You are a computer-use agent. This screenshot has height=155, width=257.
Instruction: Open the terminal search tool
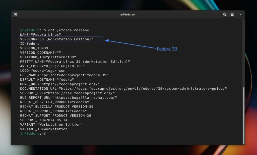pyautogui.click(x=225, y=15)
